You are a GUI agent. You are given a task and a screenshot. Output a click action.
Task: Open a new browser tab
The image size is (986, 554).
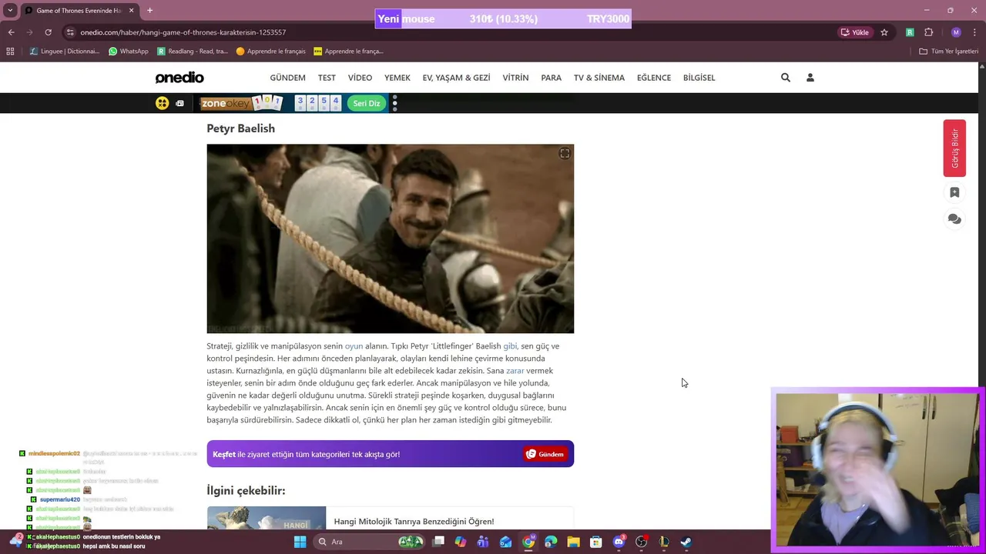tap(149, 11)
